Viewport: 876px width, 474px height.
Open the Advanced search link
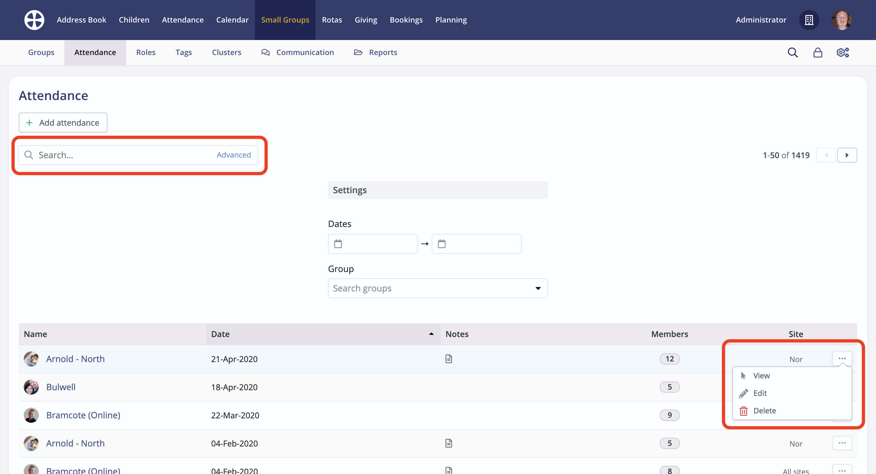point(234,155)
